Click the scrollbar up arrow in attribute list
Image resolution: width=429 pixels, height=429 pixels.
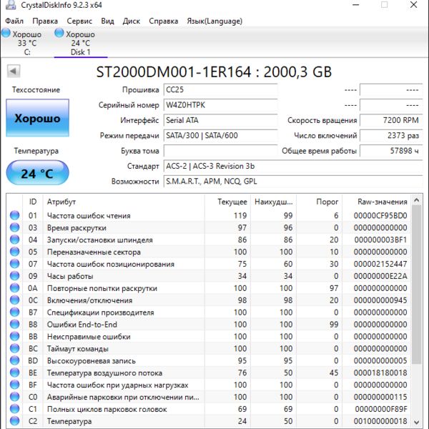coord(417,200)
